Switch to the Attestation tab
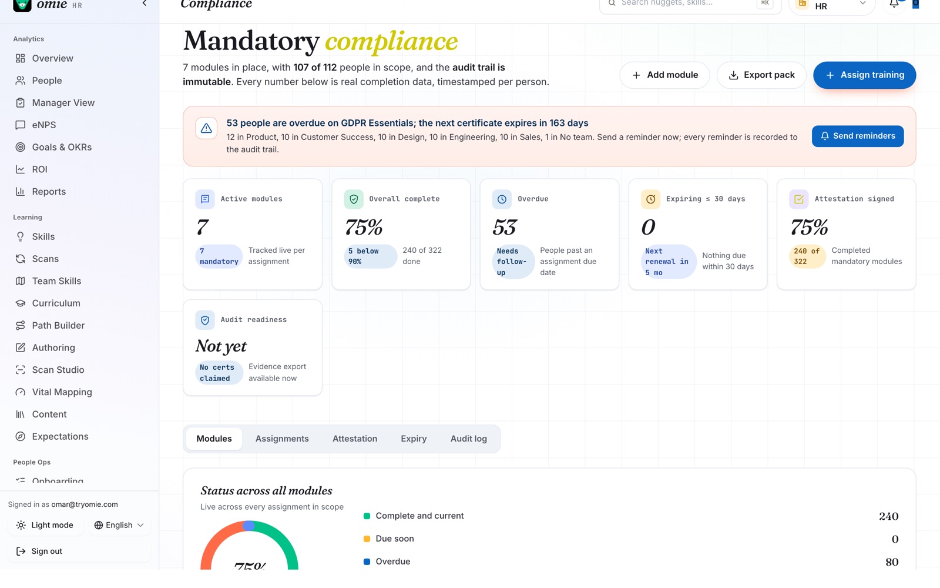Image resolution: width=940 pixels, height=588 pixels. pyautogui.click(x=355, y=439)
